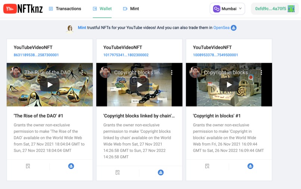Switch to the Wallet tab
This screenshot has width=301, height=189.
tap(102, 9)
